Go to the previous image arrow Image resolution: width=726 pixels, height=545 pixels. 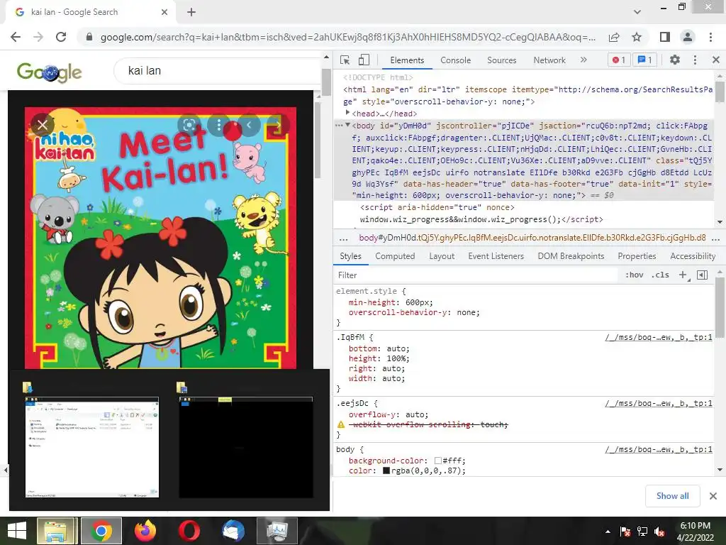[249, 125]
